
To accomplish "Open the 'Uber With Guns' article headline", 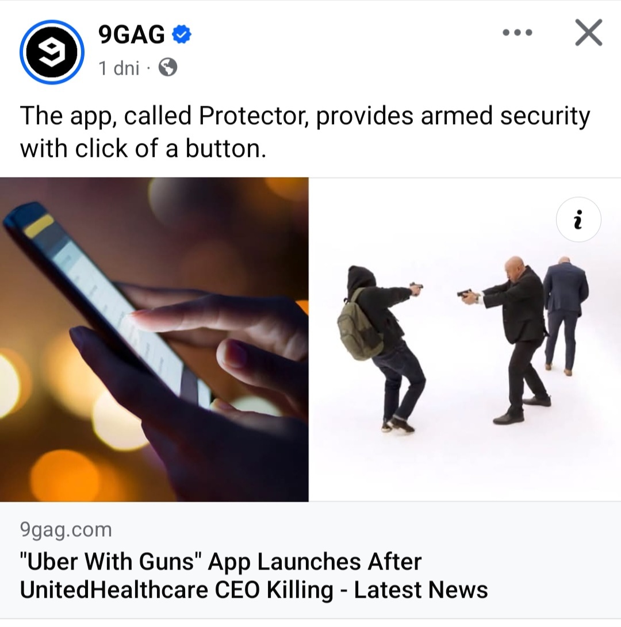I will 254,575.
